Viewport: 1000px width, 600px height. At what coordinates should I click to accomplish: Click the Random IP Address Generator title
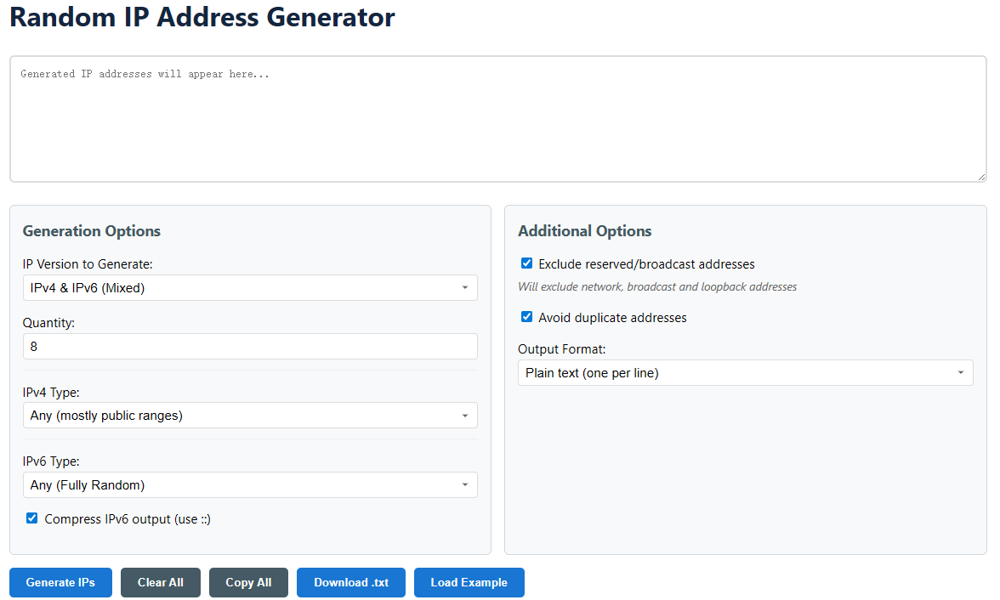(x=202, y=17)
